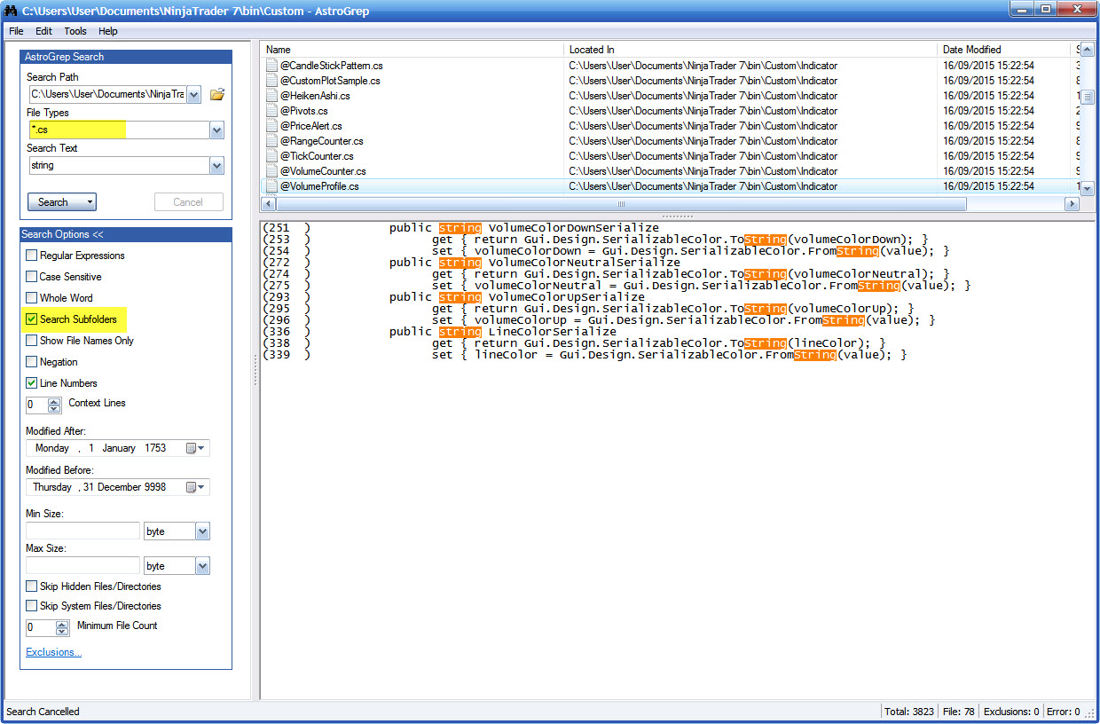Open the Edit menu
Image resolution: width=1100 pixels, height=724 pixels.
[x=43, y=31]
